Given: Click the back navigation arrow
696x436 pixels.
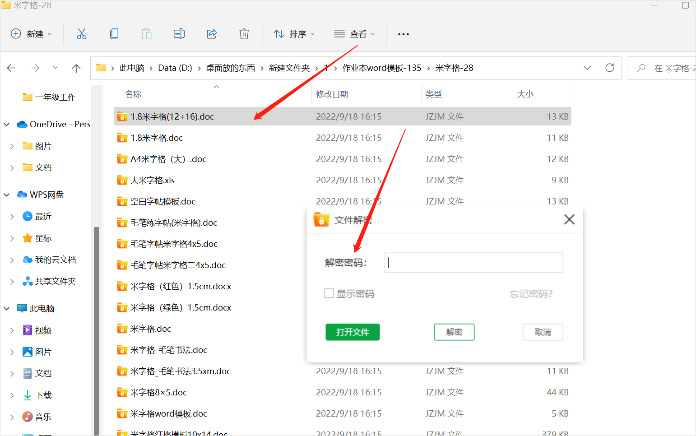Looking at the screenshot, I should pyautogui.click(x=11, y=68).
